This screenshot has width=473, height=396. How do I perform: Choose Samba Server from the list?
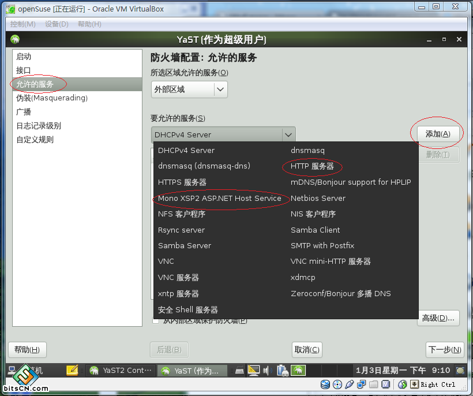185,246
